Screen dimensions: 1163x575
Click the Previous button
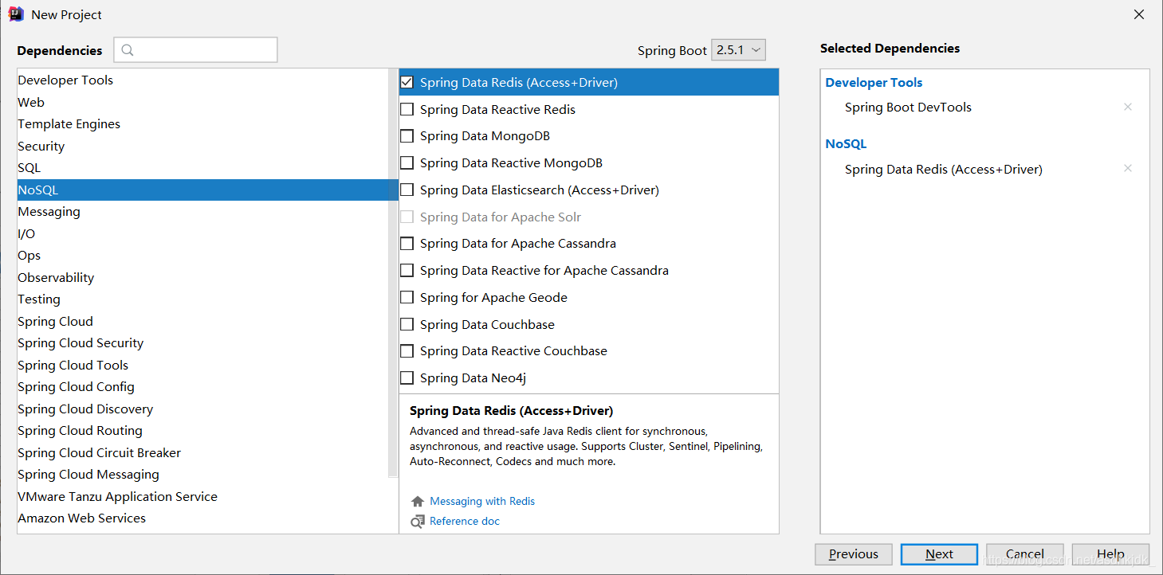click(x=853, y=554)
